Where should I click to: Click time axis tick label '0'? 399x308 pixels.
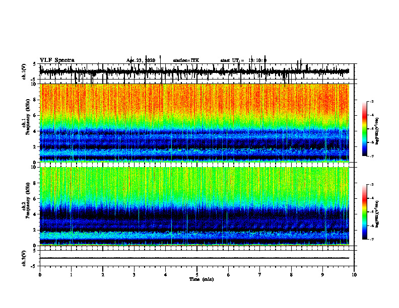(40, 275)
